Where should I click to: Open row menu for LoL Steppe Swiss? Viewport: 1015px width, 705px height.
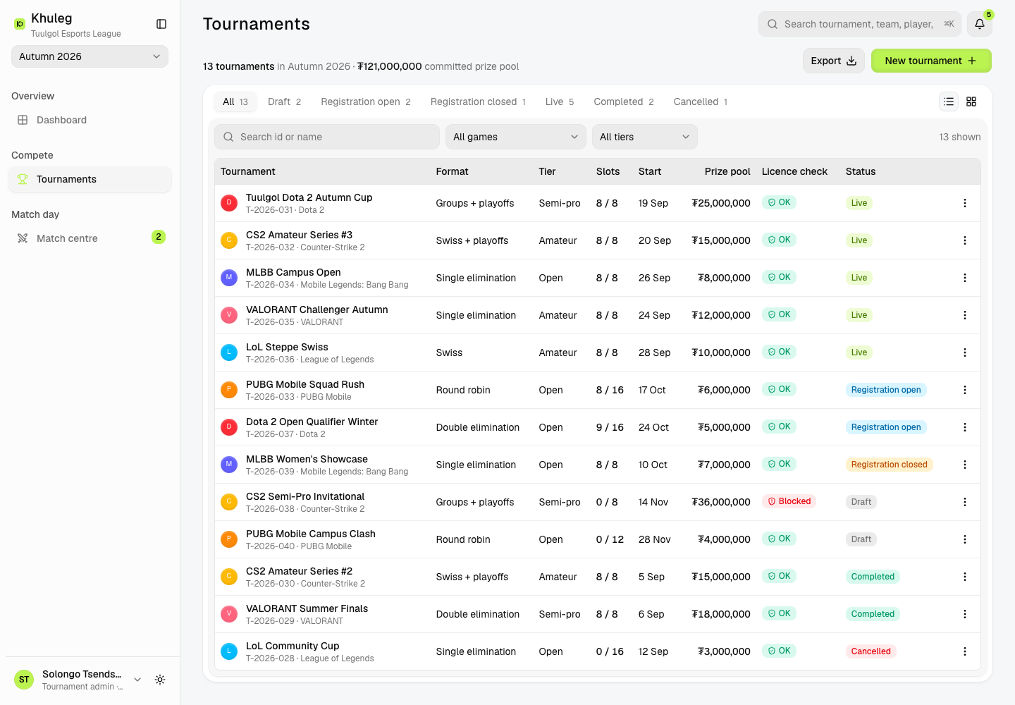pos(965,352)
